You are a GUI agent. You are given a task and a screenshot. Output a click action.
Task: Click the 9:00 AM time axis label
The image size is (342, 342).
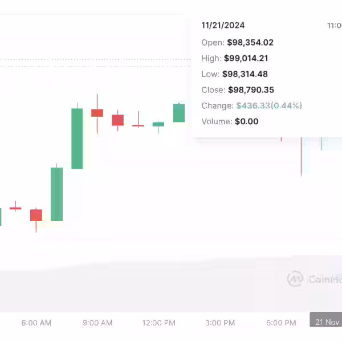pyautogui.click(x=97, y=323)
